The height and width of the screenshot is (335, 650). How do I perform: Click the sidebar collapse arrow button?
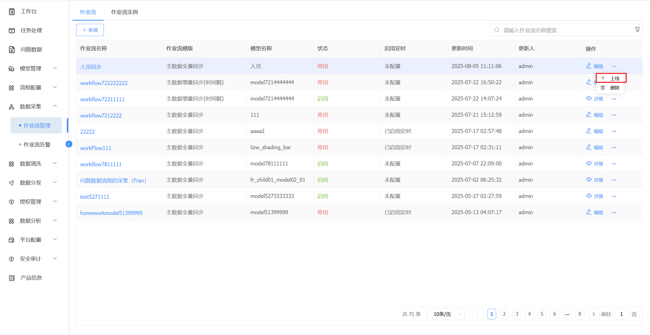[x=69, y=144]
